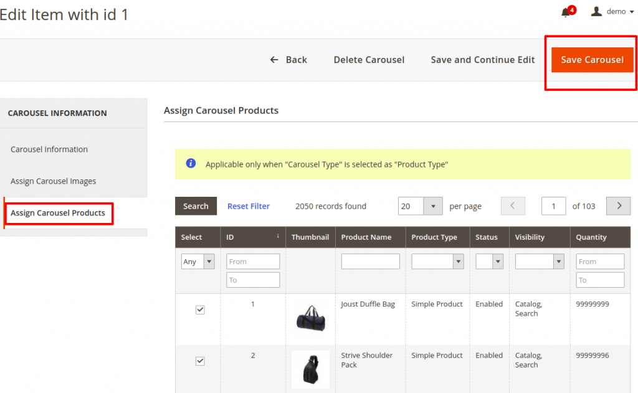Click the previous page arrow
Image resolution: width=638 pixels, height=393 pixels.
pyautogui.click(x=513, y=206)
